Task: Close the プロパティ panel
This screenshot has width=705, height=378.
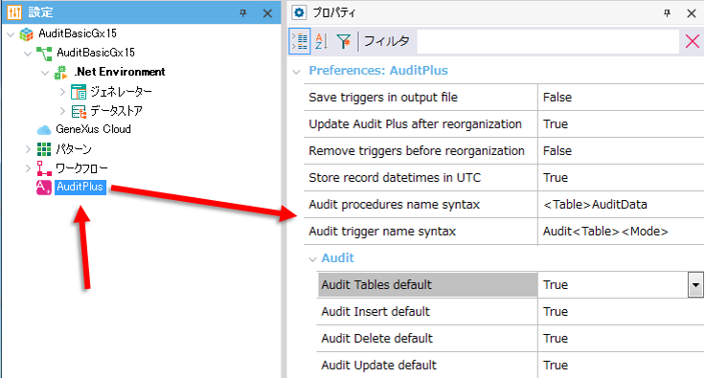Action: [692, 13]
